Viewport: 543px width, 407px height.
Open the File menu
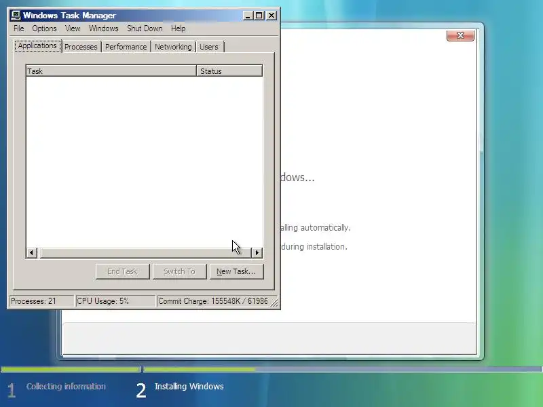pos(19,28)
